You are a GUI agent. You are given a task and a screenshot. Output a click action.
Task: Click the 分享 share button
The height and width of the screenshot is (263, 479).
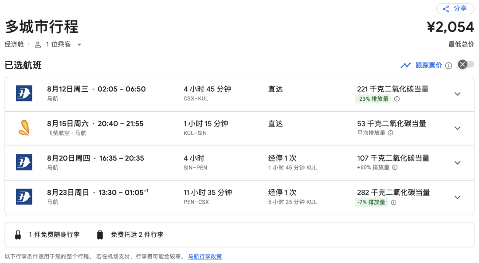(x=455, y=9)
